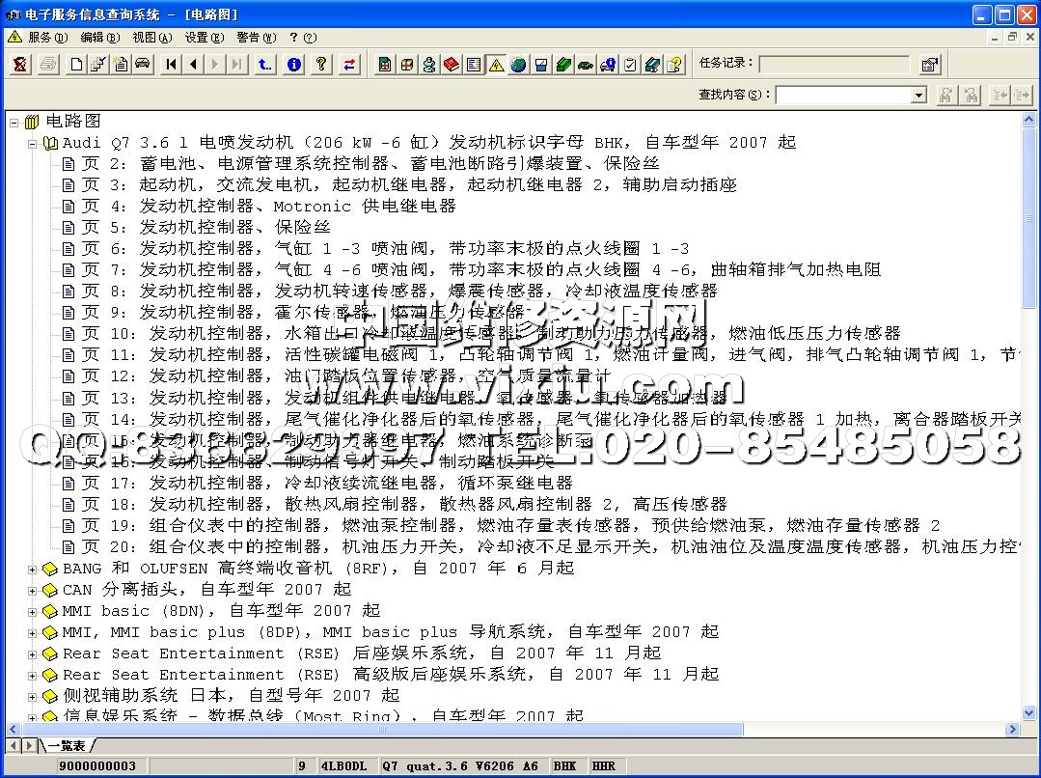Select 页 5: 发动机控制器、保险丝 row
Viewport: 1041px width, 778px height.
(x=197, y=227)
